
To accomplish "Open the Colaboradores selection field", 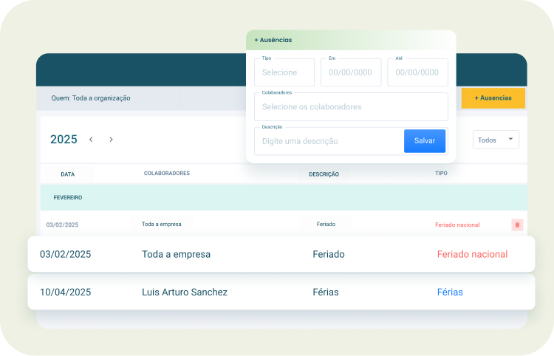I will 351,107.
